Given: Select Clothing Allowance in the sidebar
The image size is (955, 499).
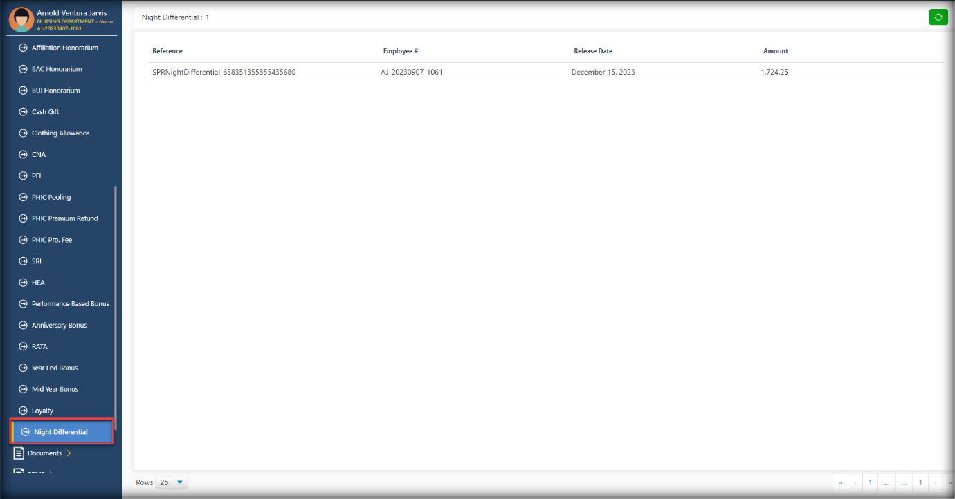Looking at the screenshot, I should [x=60, y=133].
